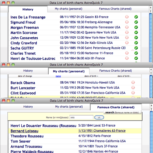Click middle window blue scrollbar thumb
Screen dimensions: 153x153
tap(151, 87)
